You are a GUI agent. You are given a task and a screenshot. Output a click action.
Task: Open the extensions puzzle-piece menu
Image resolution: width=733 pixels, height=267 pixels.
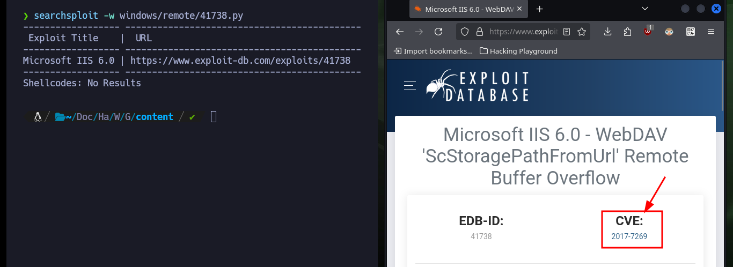[627, 32]
